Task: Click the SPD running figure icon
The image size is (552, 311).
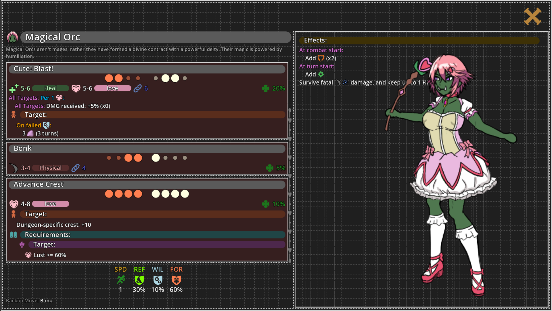Action: click(x=121, y=280)
